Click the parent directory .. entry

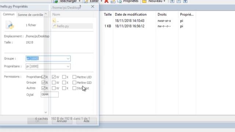56,21
